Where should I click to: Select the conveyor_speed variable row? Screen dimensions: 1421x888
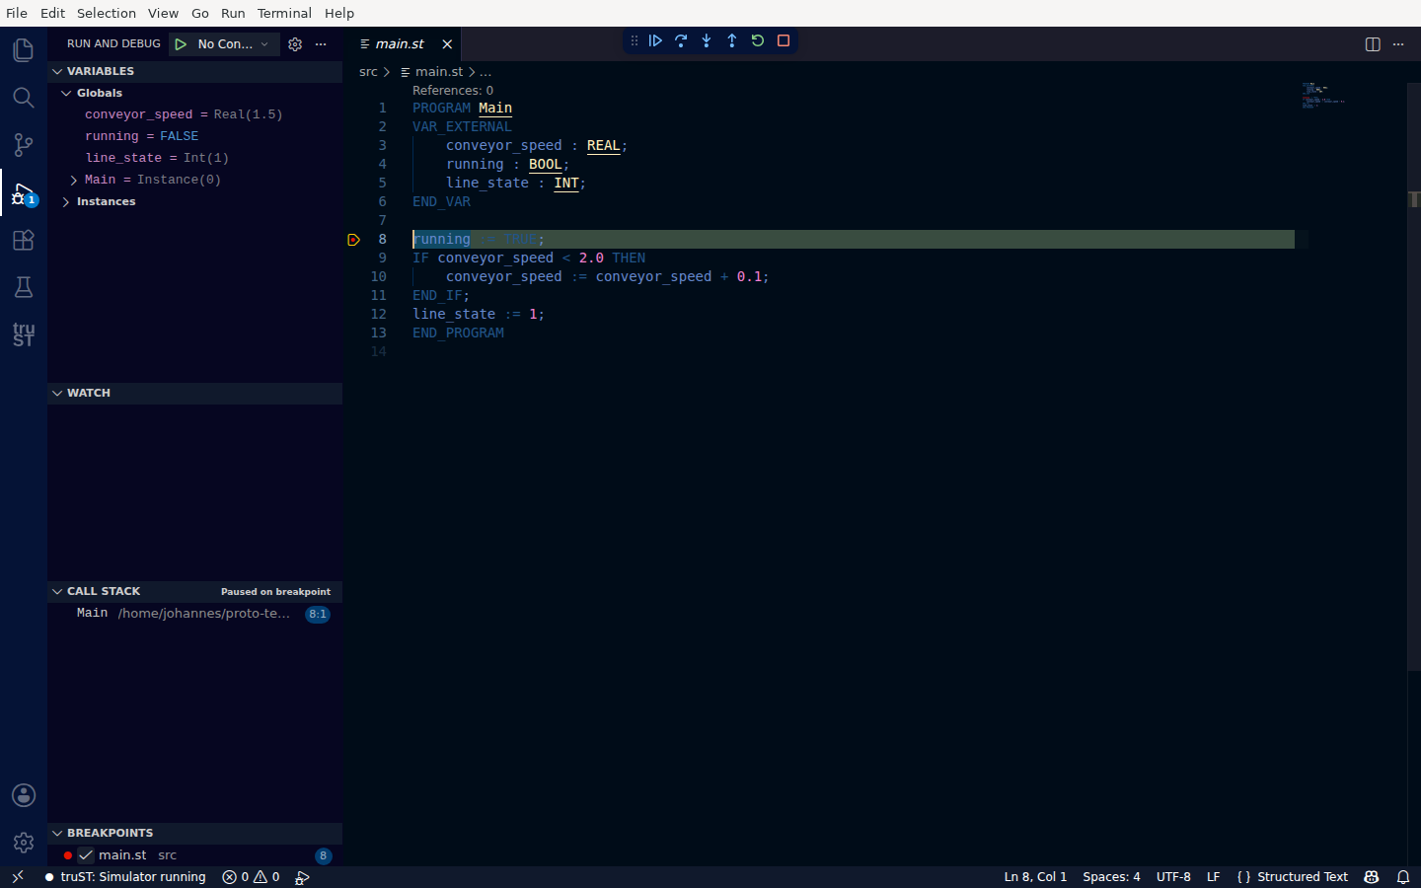(194, 114)
